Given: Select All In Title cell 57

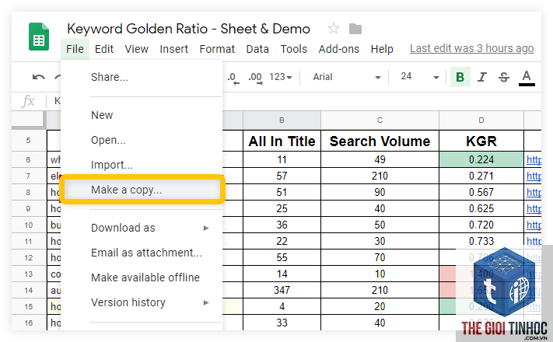Looking at the screenshot, I should (282, 176).
